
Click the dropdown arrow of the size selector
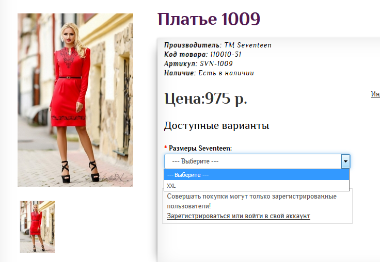(x=345, y=161)
